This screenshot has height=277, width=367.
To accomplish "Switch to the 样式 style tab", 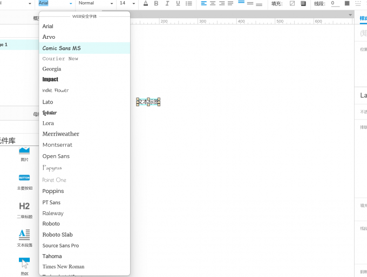I will pyautogui.click(x=363, y=18).
